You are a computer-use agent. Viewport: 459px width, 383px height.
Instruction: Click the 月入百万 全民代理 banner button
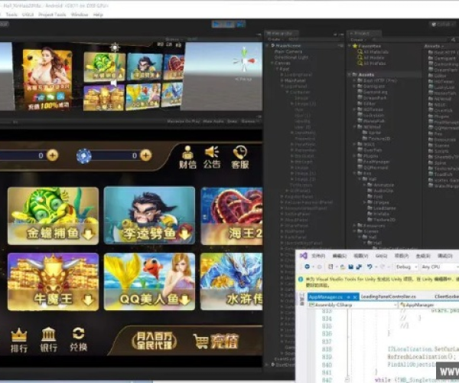click(154, 340)
